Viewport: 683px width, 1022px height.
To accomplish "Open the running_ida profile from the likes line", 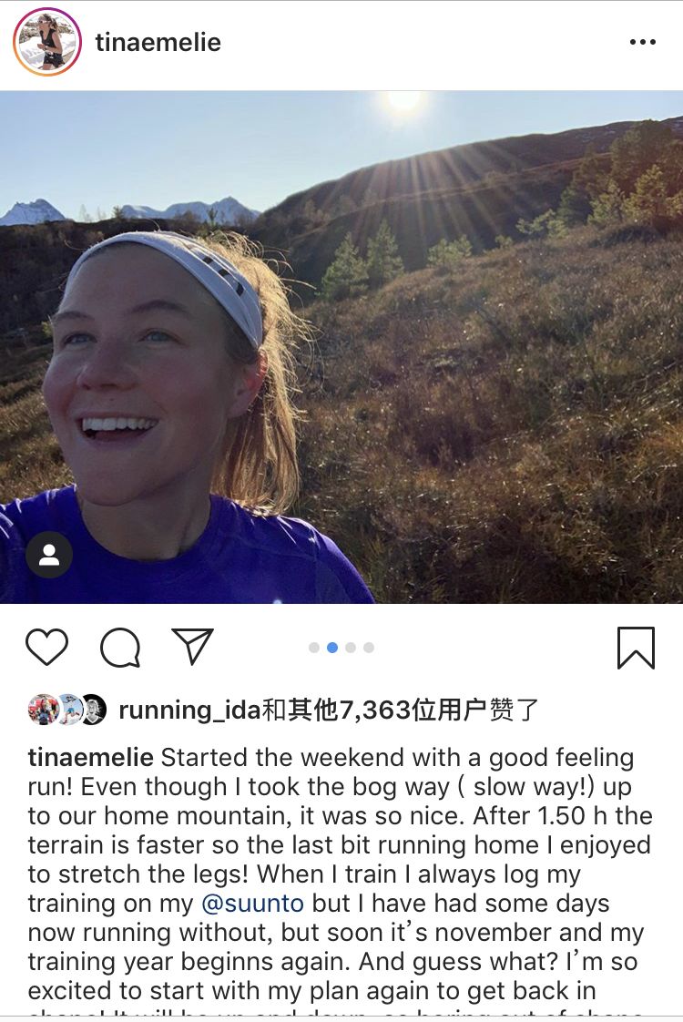I will (189, 710).
